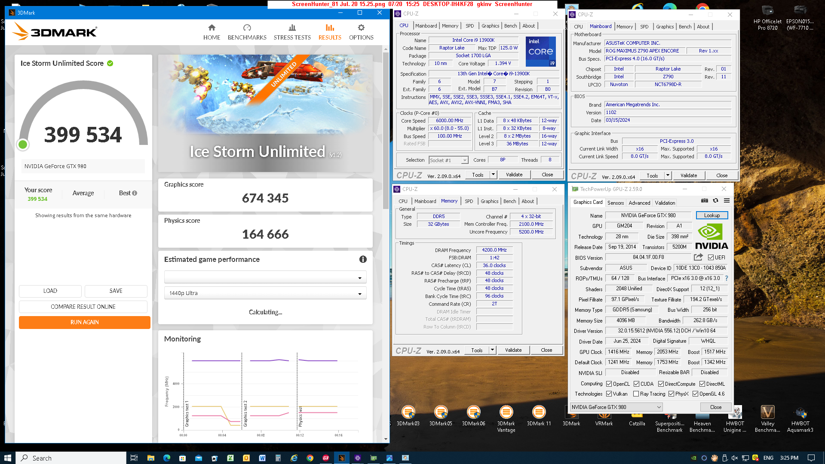Click the green validated check beside score title
The image size is (825, 464).
click(110, 63)
